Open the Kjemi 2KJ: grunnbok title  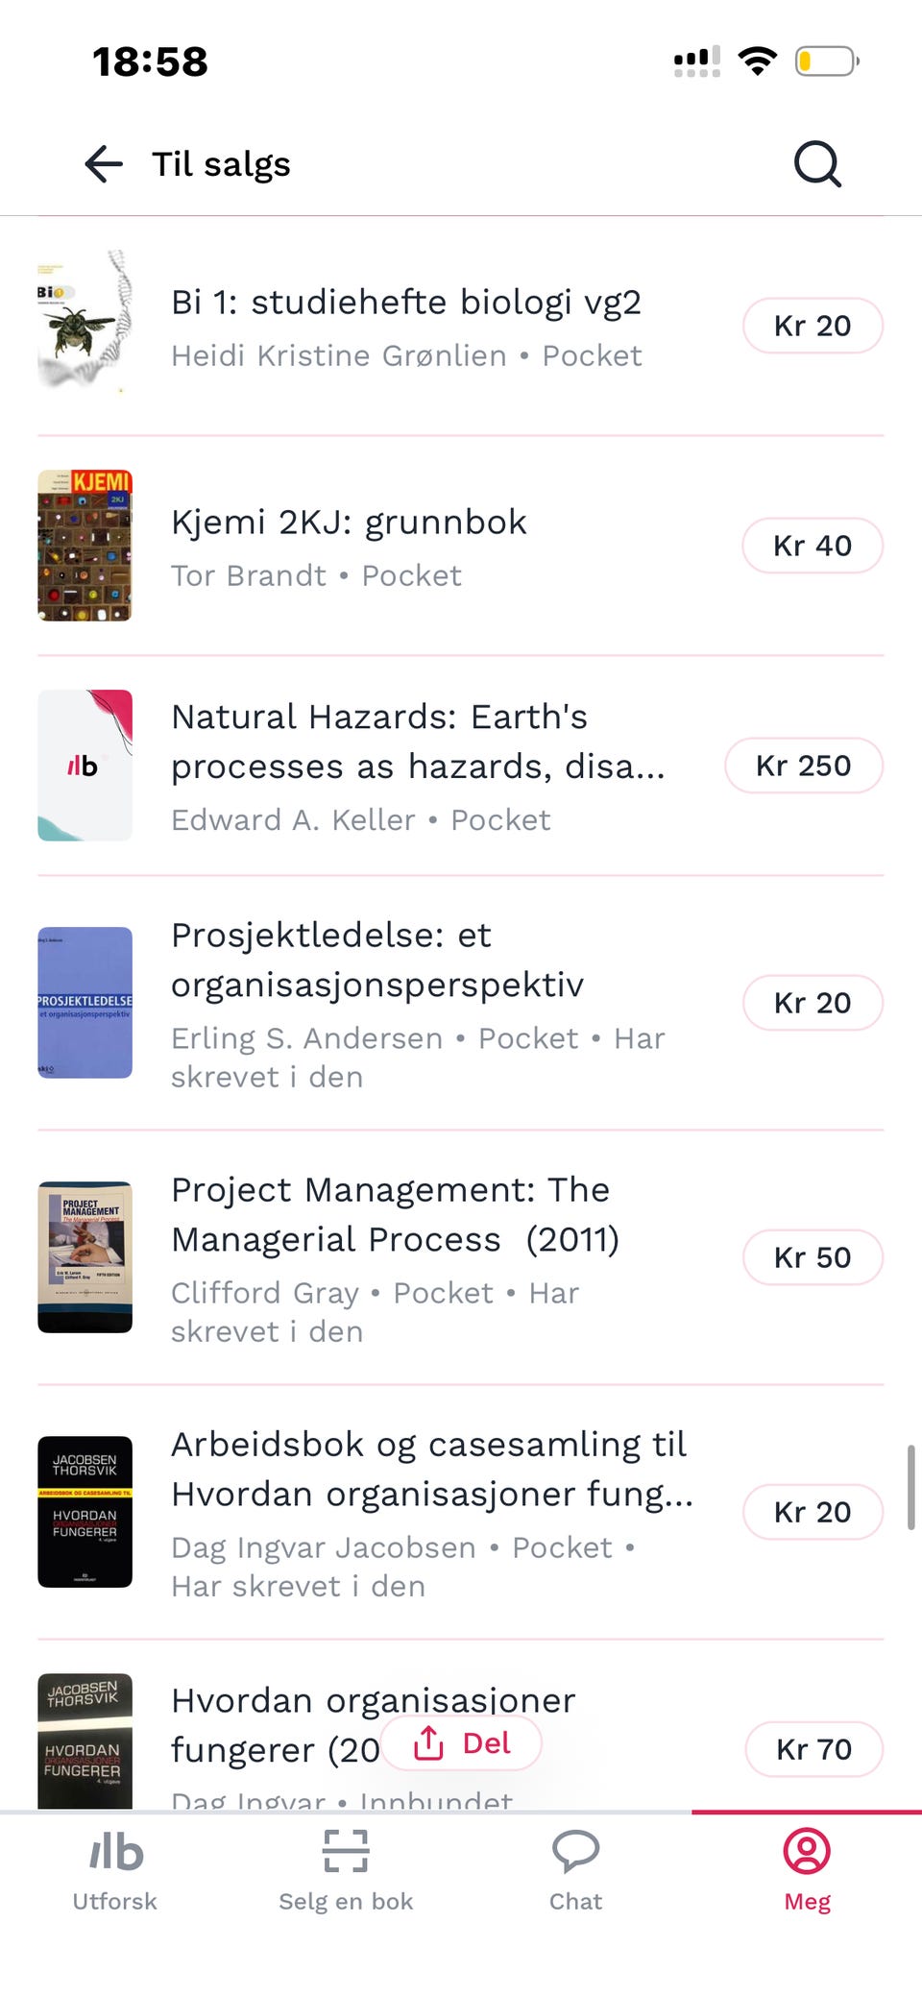pyautogui.click(x=349, y=523)
